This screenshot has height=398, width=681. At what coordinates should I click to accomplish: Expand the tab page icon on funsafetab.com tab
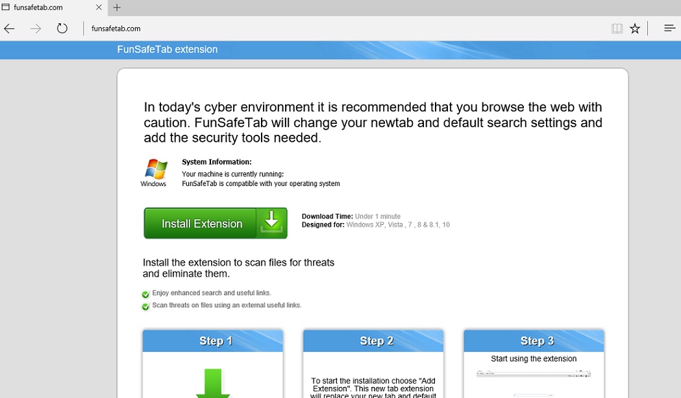7,7
